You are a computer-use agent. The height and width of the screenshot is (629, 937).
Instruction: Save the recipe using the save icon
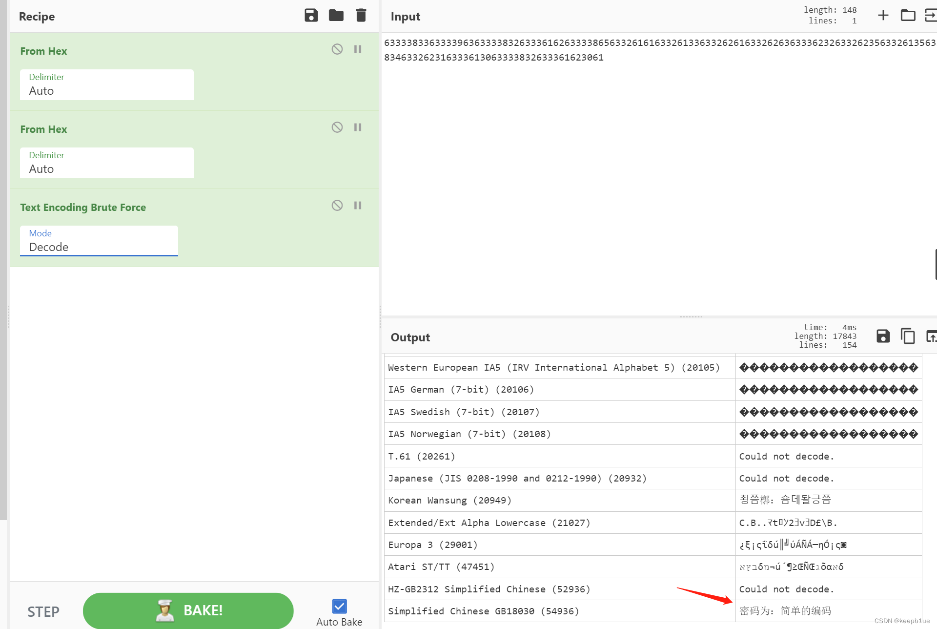click(311, 16)
